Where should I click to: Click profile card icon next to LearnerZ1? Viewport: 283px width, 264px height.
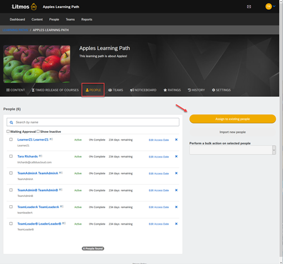click(x=51, y=139)
